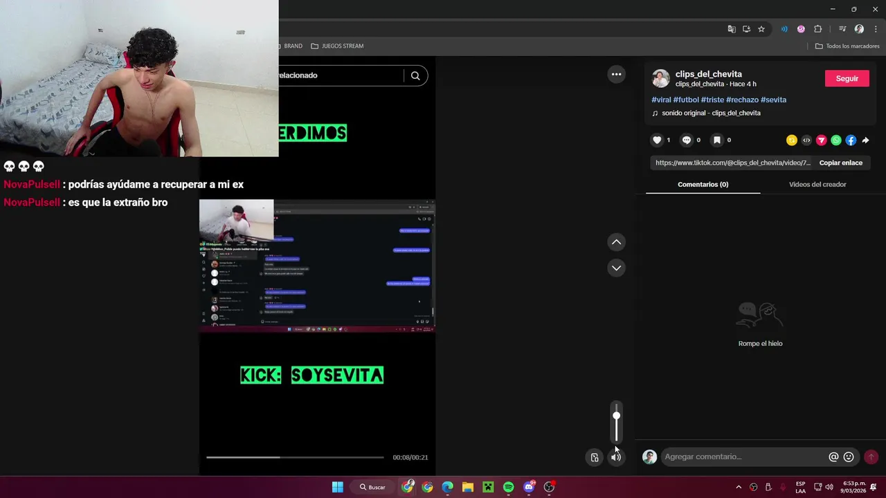Open the three-dot video options menu
This screenshot has width=886, height=498.
616,74
